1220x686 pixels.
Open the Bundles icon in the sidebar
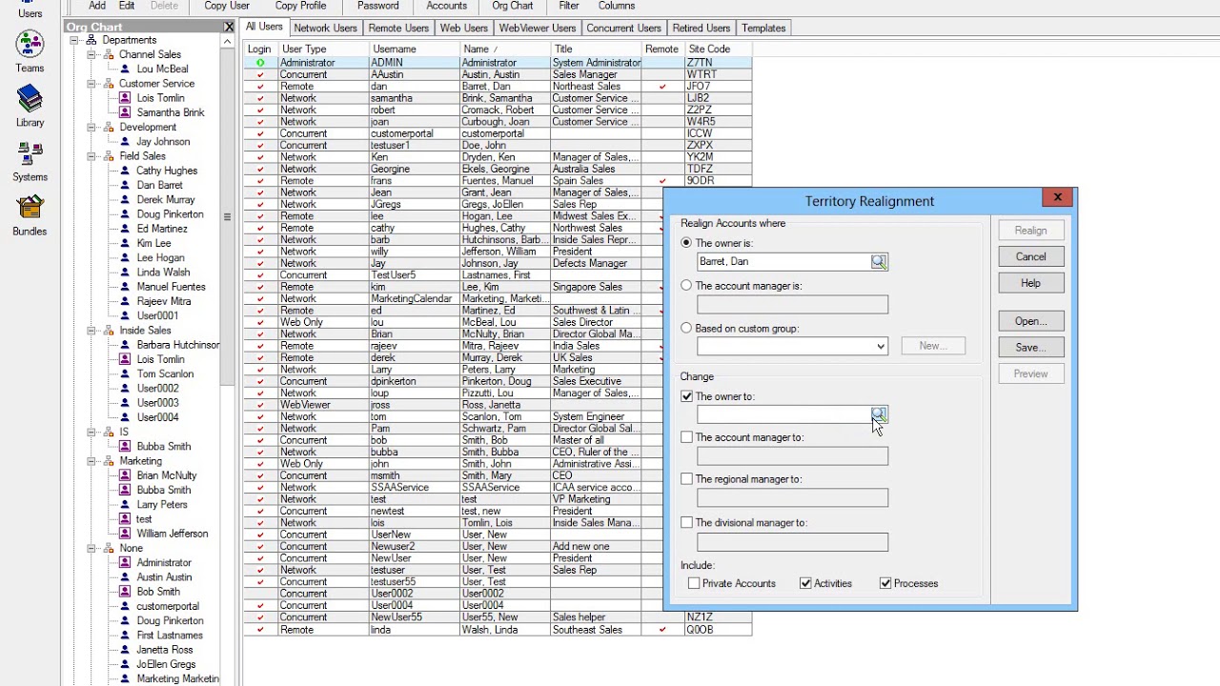[30, 208]
